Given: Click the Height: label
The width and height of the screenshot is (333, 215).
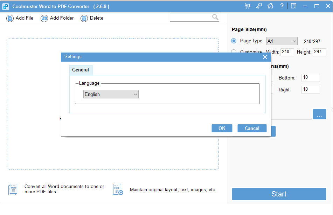Looking at the screenshot, I should [304, 52].
